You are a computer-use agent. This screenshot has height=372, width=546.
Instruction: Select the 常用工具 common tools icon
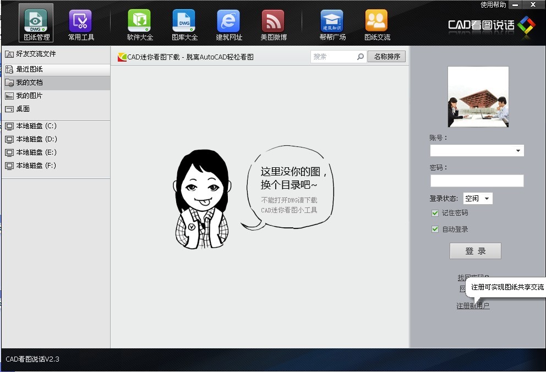coord(81,22)
